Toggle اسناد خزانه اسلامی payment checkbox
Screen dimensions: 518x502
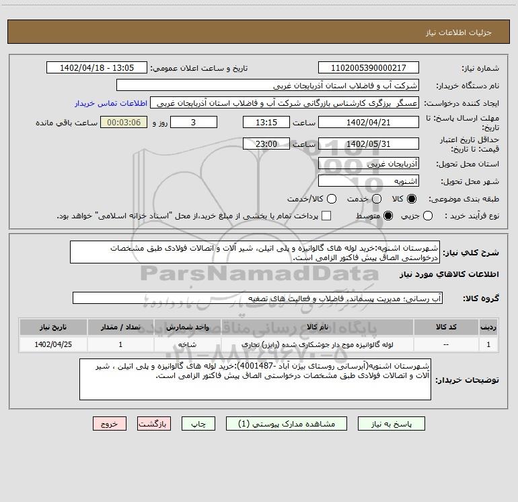tap(326, 216)
